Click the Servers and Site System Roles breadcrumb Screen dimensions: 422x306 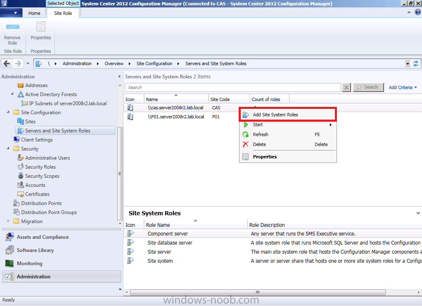[216, 64]
